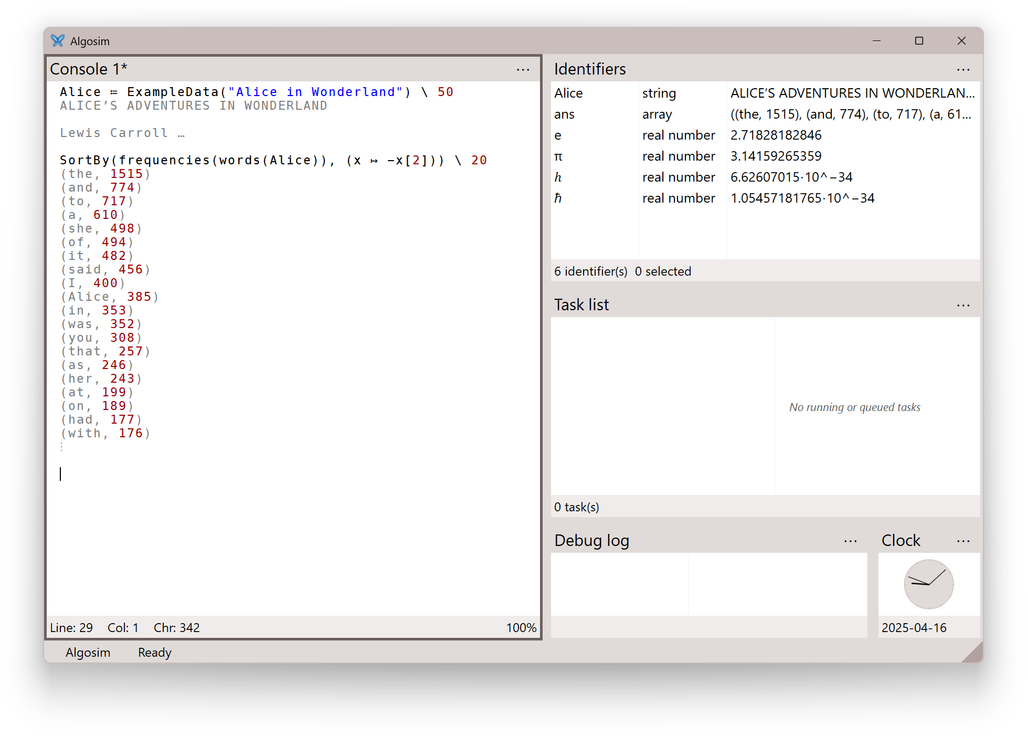Click the ExampleData command line in console
Viewport: 1027px width, 736px height.
[256, 92]
